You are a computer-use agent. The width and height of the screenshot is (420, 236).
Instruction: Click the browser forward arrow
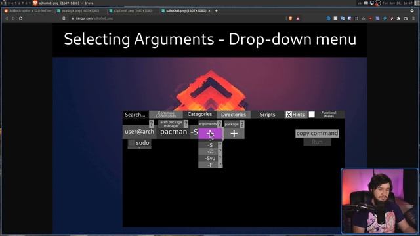13,18
